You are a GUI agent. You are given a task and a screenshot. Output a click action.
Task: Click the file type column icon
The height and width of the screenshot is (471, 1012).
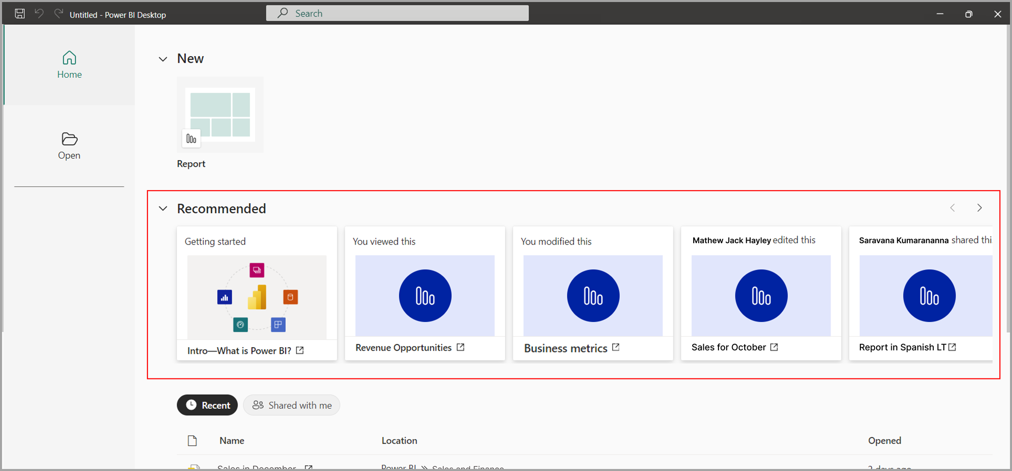(192, 441)
